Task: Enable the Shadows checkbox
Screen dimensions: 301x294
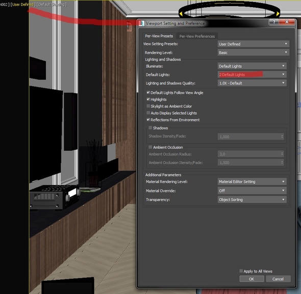Action: pyautogui.click(x=150, y=128)
